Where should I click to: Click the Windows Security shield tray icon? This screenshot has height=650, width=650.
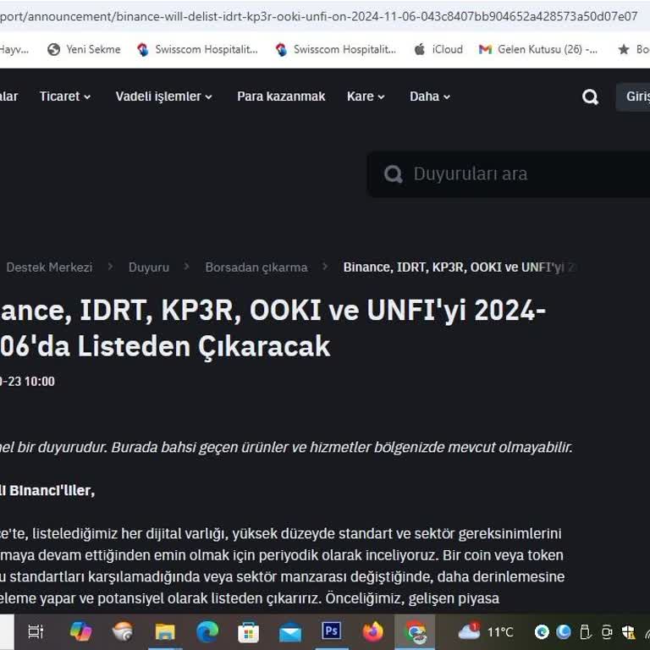pos(629,632)
